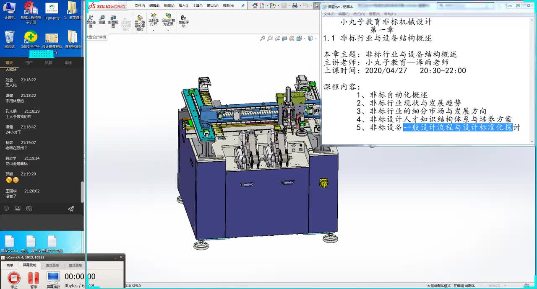This screenshot has width=537, height=289.
Task: Expand the Print dropdown arrow
Action: [x=300, y=5]
